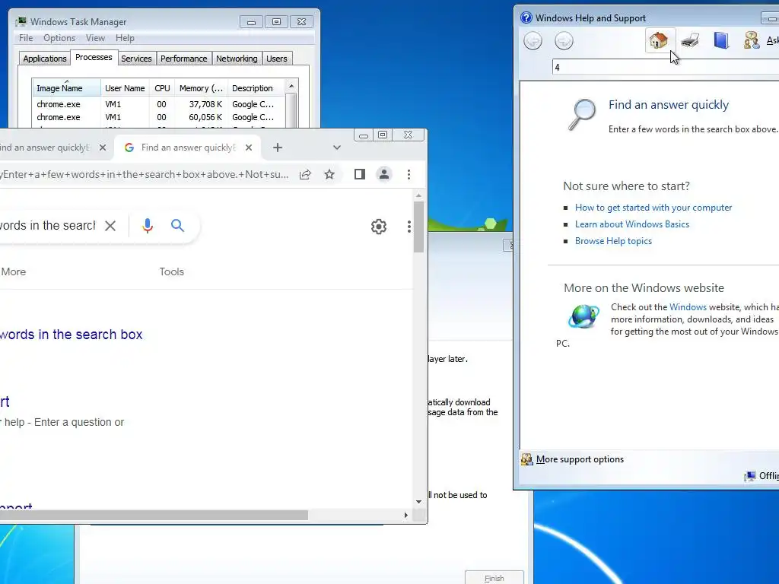Click the Ask icon in Help and Support

pyautogui.click(x=751, y=40)
